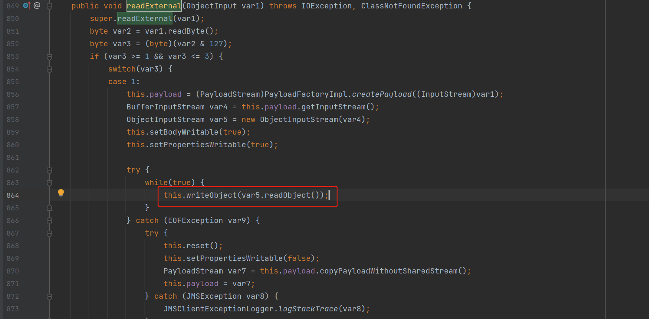
Task: Click ClassNotFoundException in the throws clause
Action: [411, 6]
